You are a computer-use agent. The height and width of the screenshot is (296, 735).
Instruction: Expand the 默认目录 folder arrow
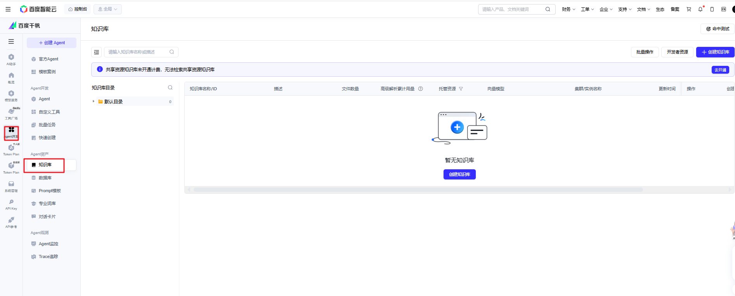94,102
